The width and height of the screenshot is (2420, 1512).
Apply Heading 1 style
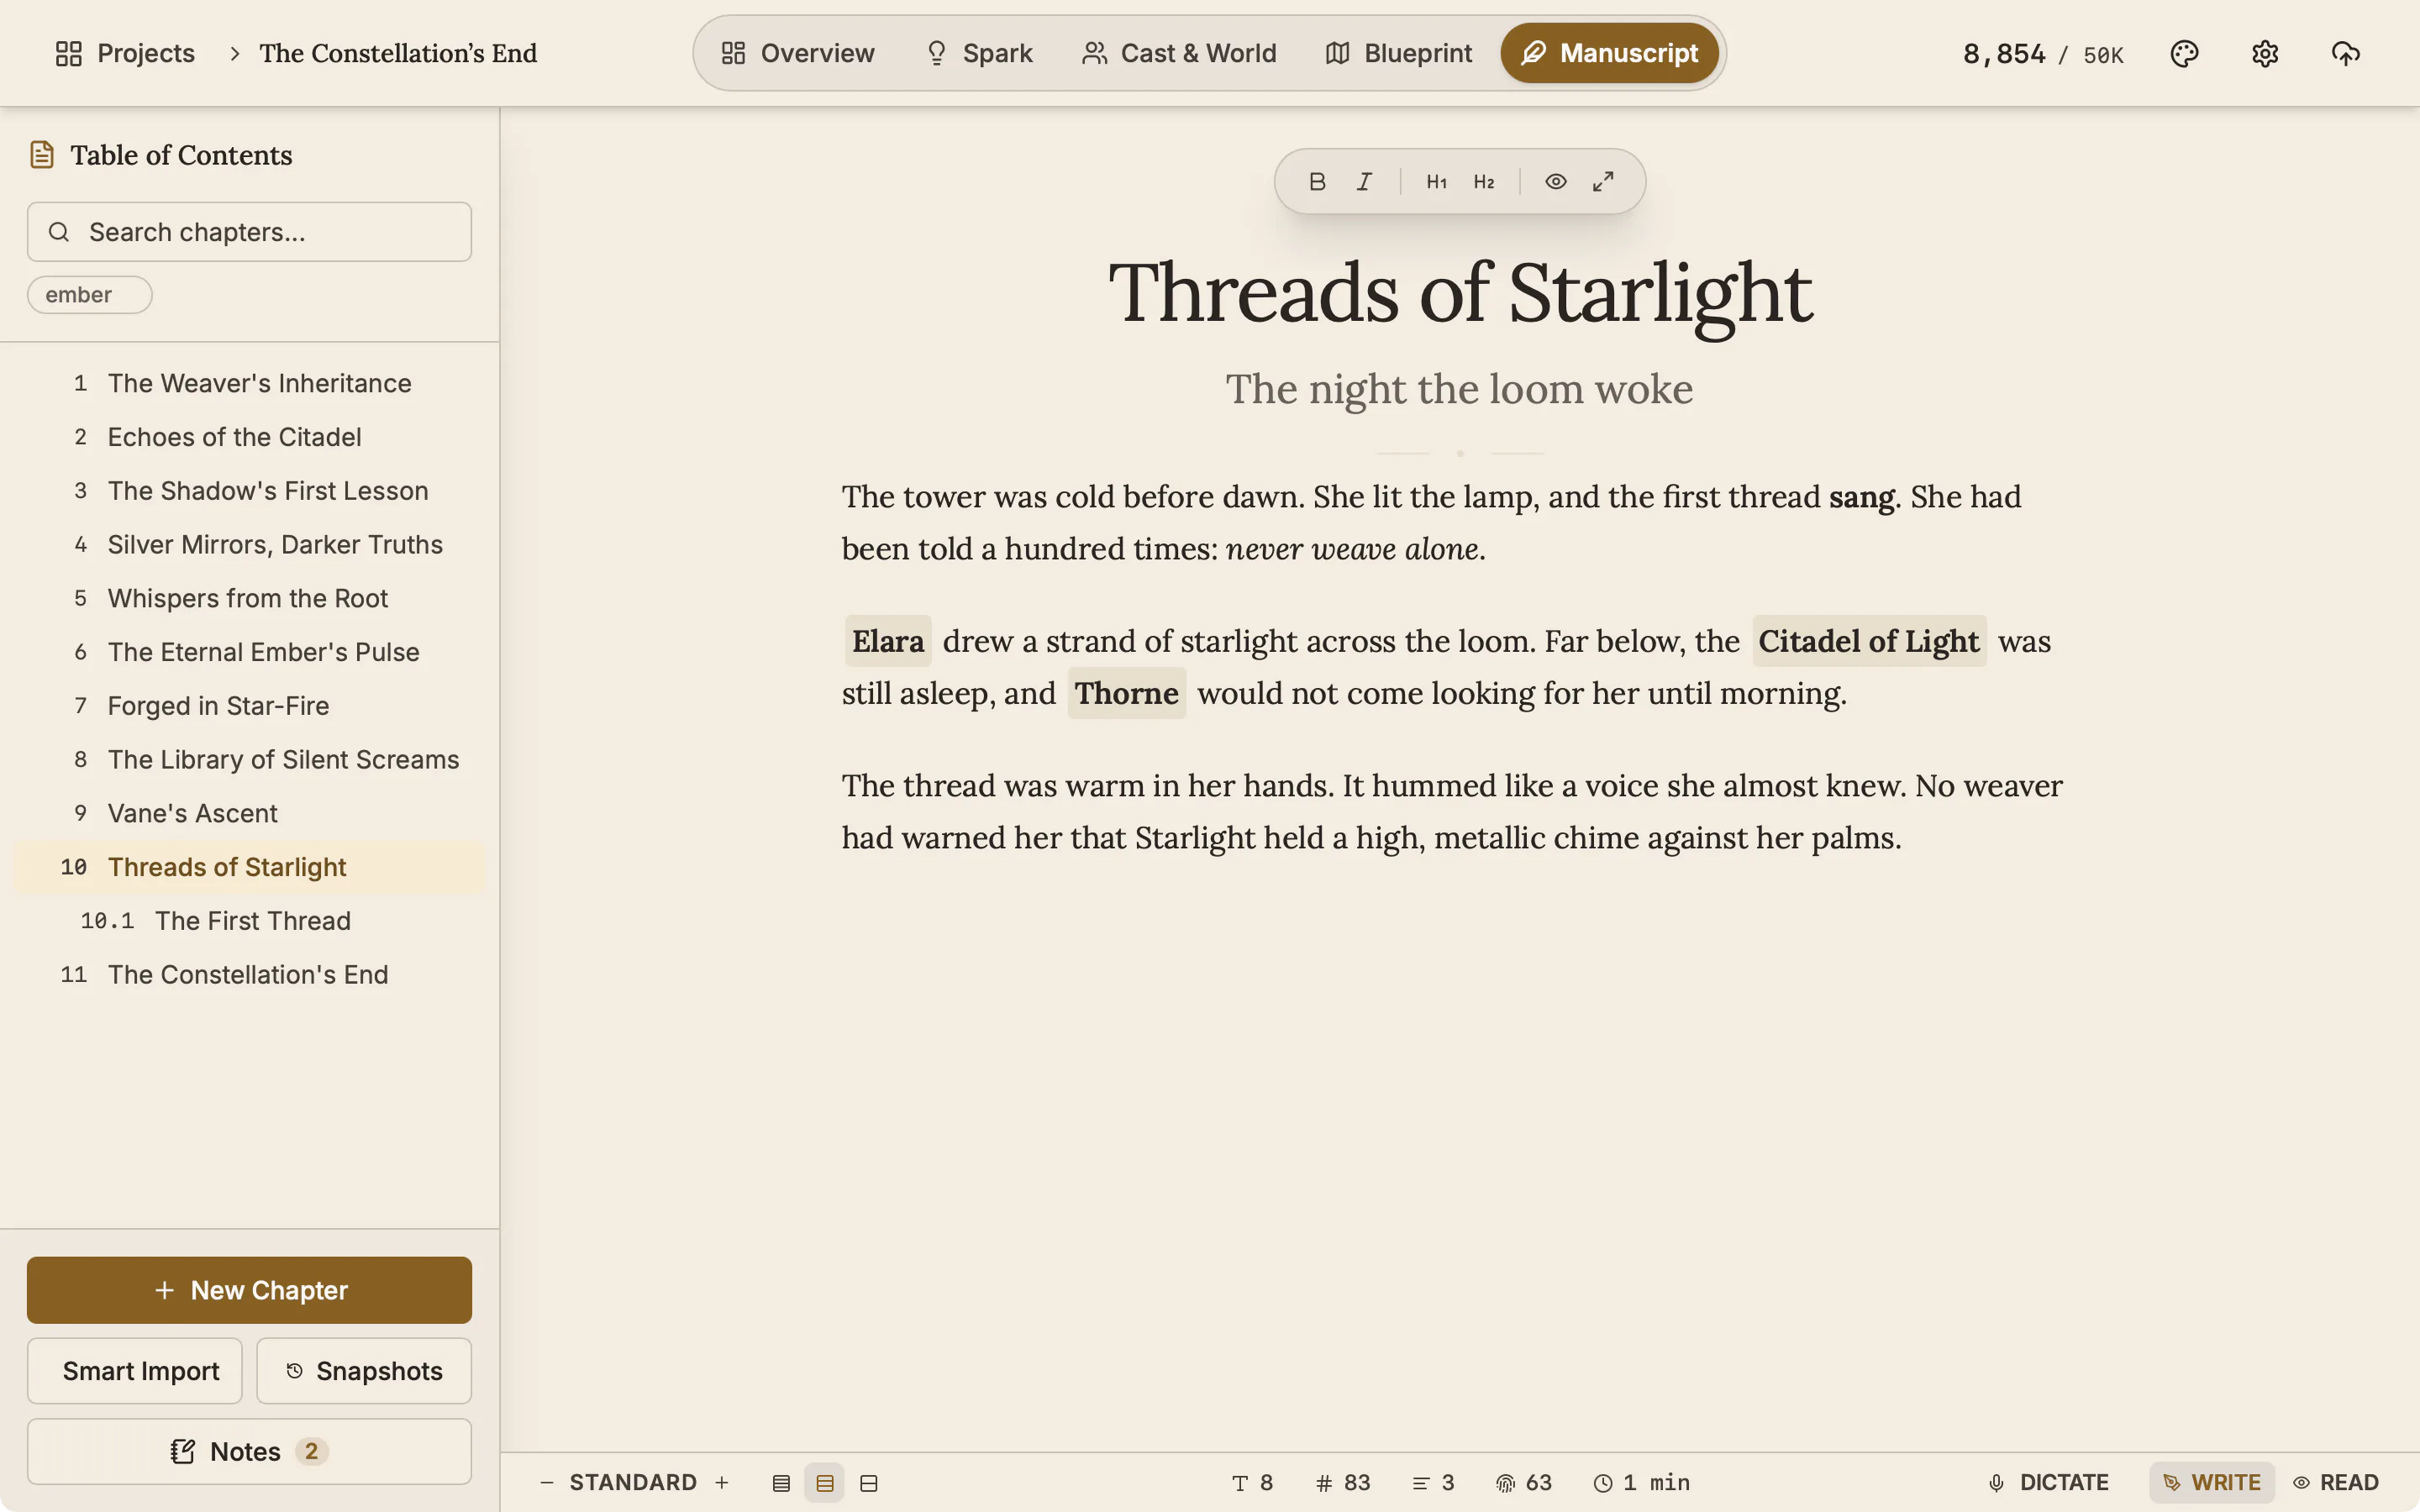click(1436, 181)
